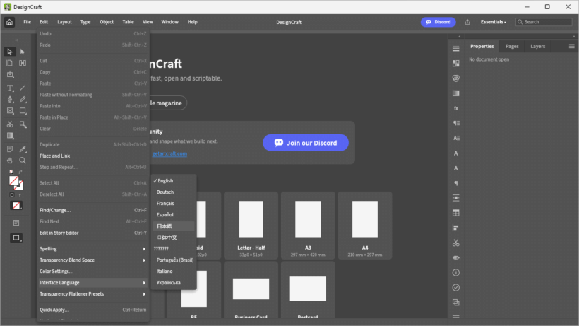
Task: Select the Direct Selection tool
Action: (x=23, y=52)
